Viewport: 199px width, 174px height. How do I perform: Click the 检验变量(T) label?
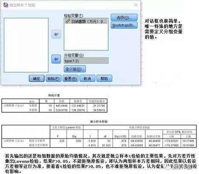(74, 15)
